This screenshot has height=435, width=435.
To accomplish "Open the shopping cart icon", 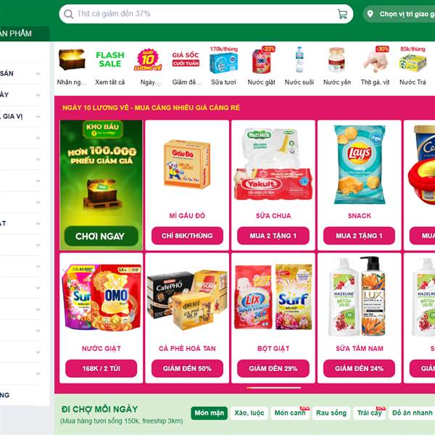I will pos(342,14).
